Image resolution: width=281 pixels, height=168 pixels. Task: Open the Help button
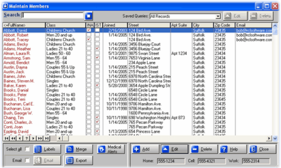[233, 149]
